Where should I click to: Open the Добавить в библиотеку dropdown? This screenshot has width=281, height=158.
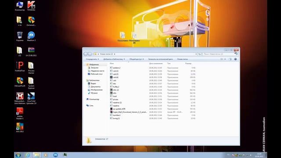coord(114,59)
